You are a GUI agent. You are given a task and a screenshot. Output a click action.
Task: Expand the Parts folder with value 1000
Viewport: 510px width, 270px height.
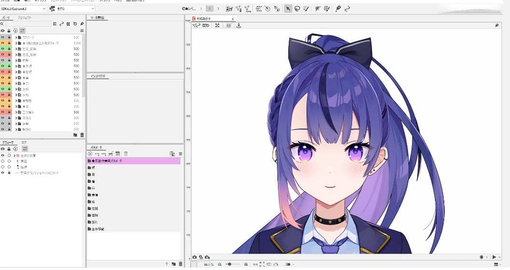tap(16, 43)
